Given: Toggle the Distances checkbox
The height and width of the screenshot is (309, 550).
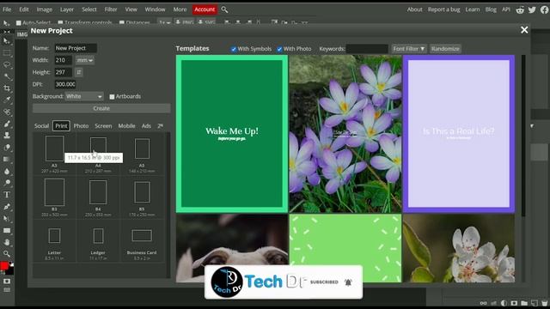Looking at the screenshot, I should pyautogui.click(x=122, y=23).
